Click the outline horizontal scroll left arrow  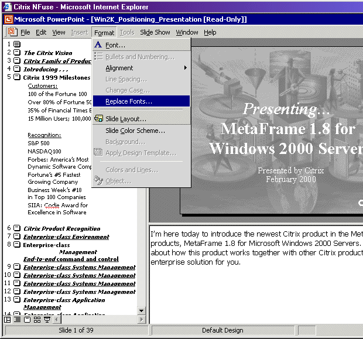pyautogui.click(x=57, y=320)
